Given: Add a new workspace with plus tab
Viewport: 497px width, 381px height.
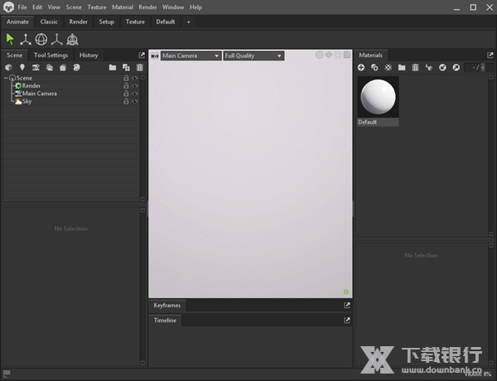Looking at the screenshot, I should pyautogui.click(x=189, y=22).
